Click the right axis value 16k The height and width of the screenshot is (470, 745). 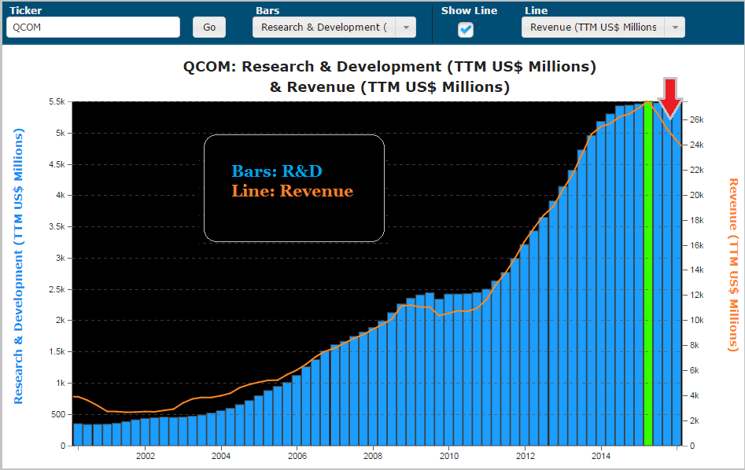click(696, 245)
